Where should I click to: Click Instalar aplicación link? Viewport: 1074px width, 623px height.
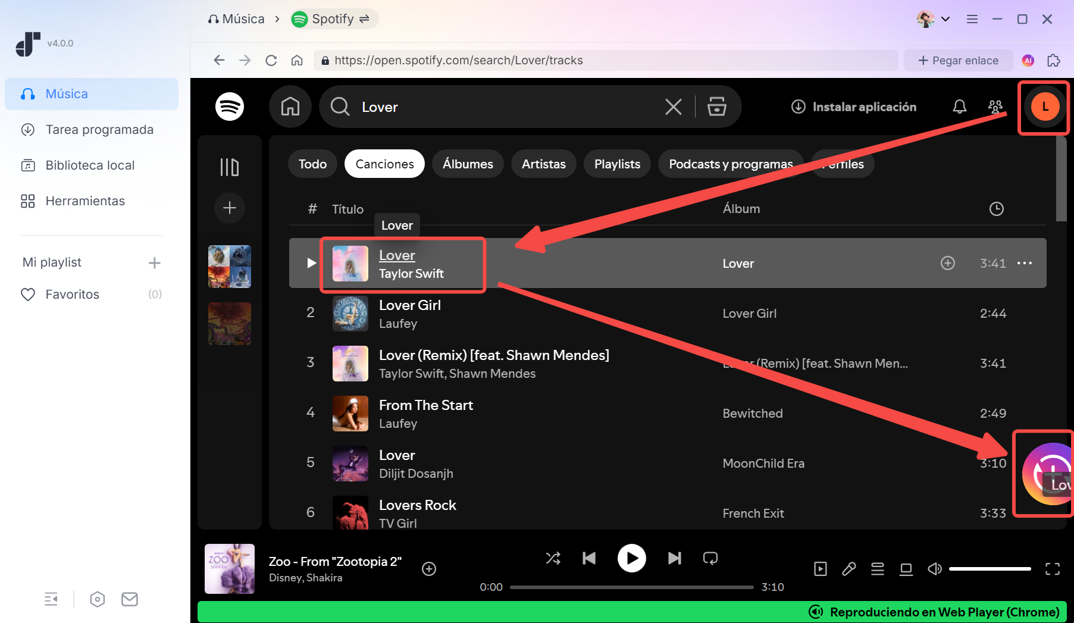pyautogui.click(x=854, y=107)
